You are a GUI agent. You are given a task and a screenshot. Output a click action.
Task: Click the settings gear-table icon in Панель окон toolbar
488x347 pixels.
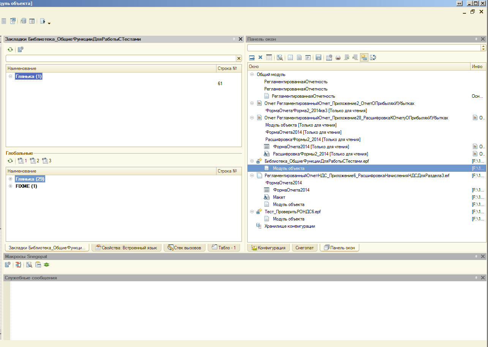tap(329, 58)
